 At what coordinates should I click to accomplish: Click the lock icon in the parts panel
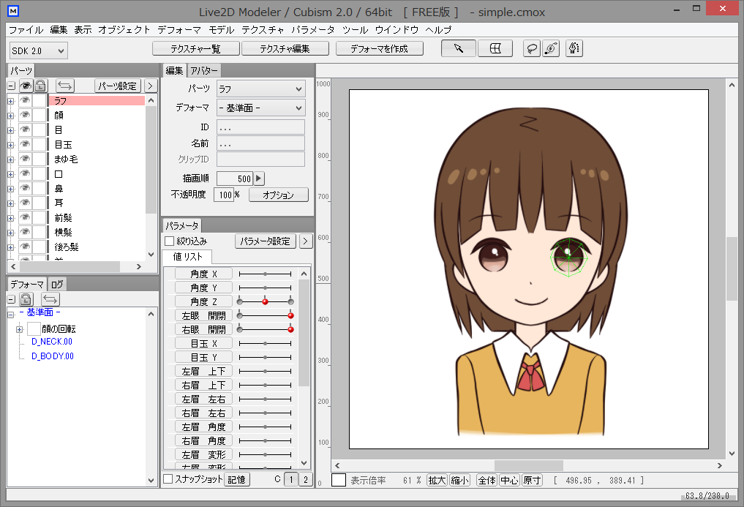tap(40, 86)
